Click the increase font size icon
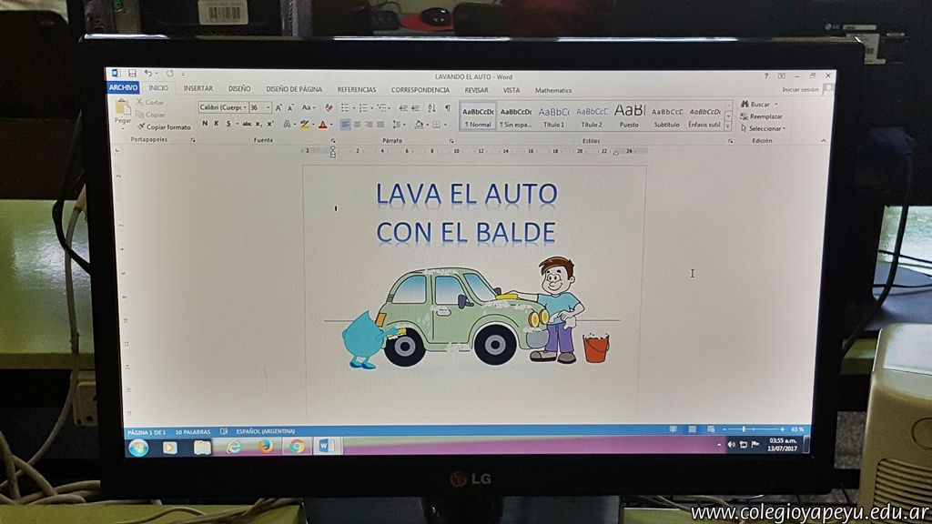 [279, 107]
